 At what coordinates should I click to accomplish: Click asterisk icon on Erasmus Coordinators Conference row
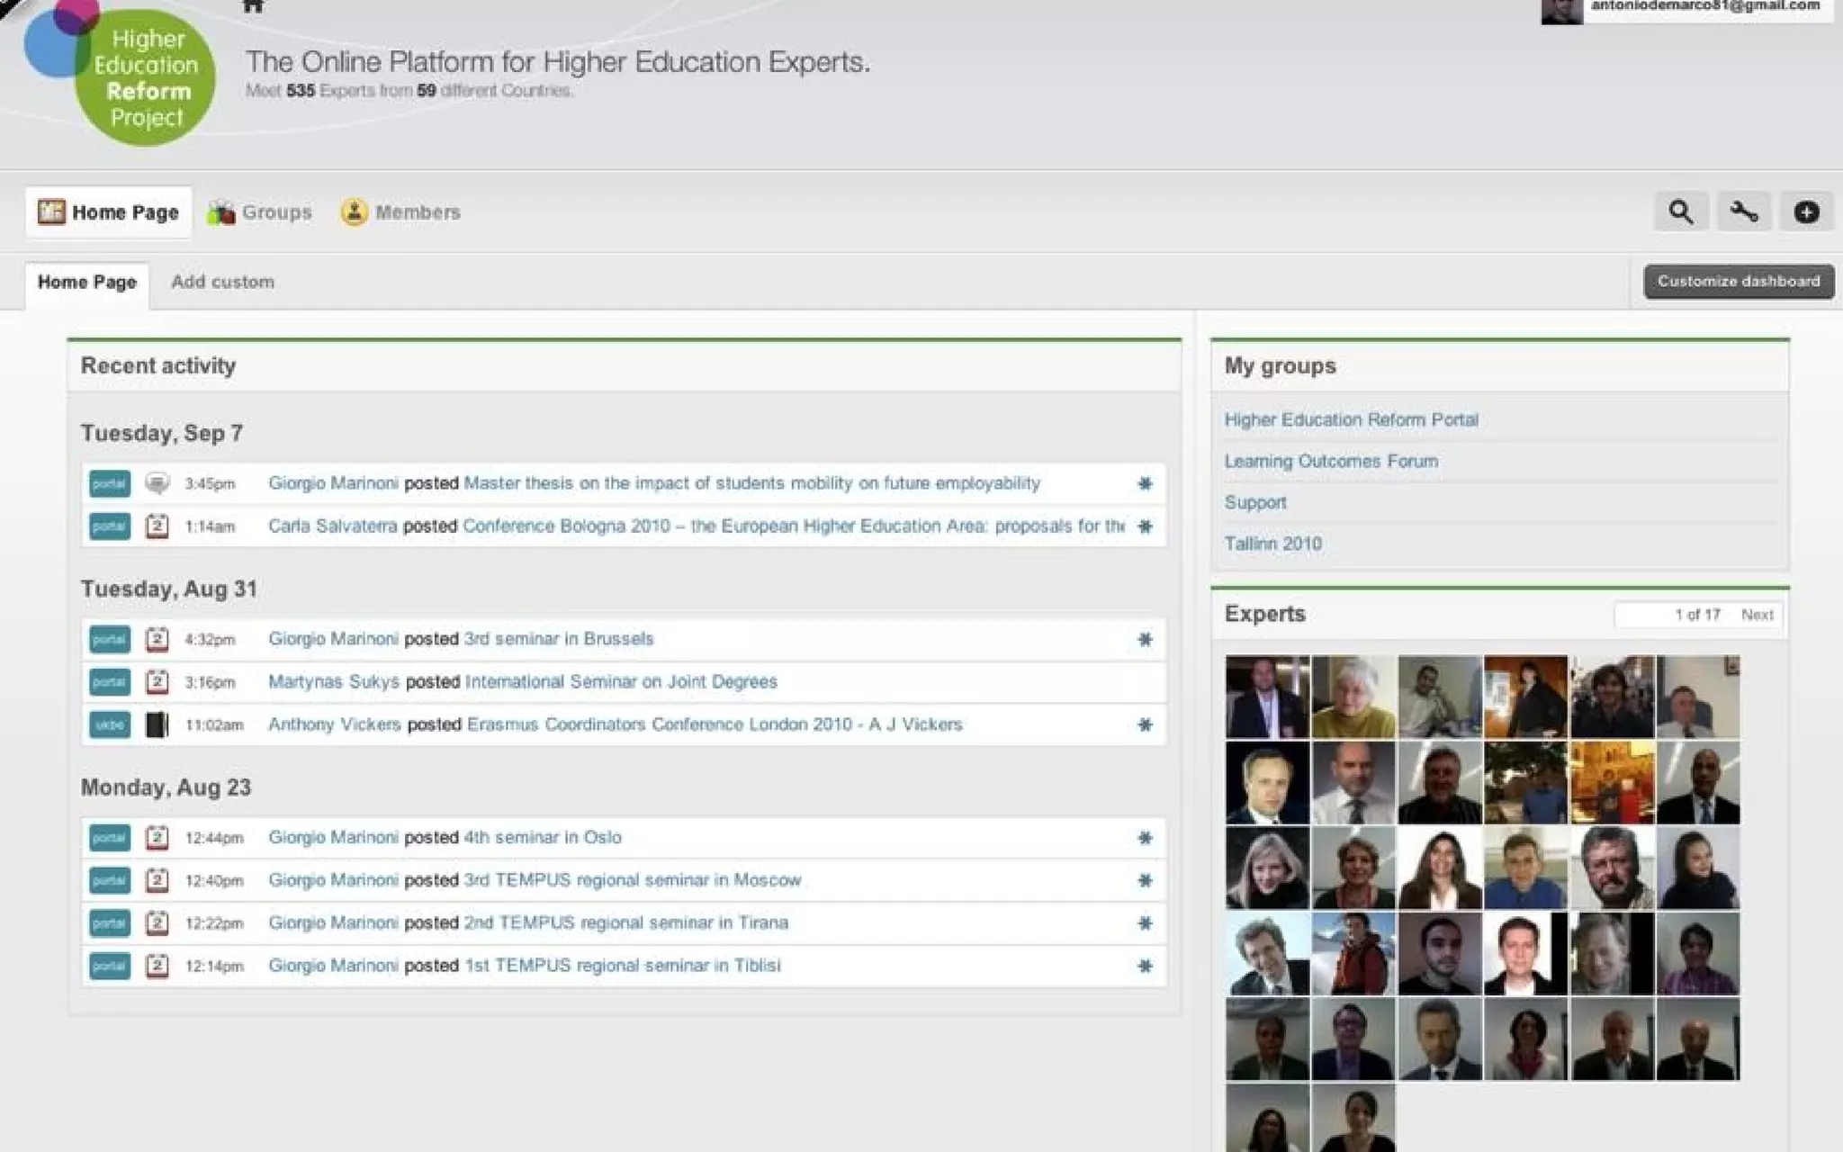coord(1145,724)
